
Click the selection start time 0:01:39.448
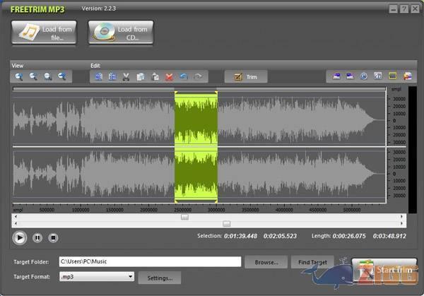pos(240,236)
